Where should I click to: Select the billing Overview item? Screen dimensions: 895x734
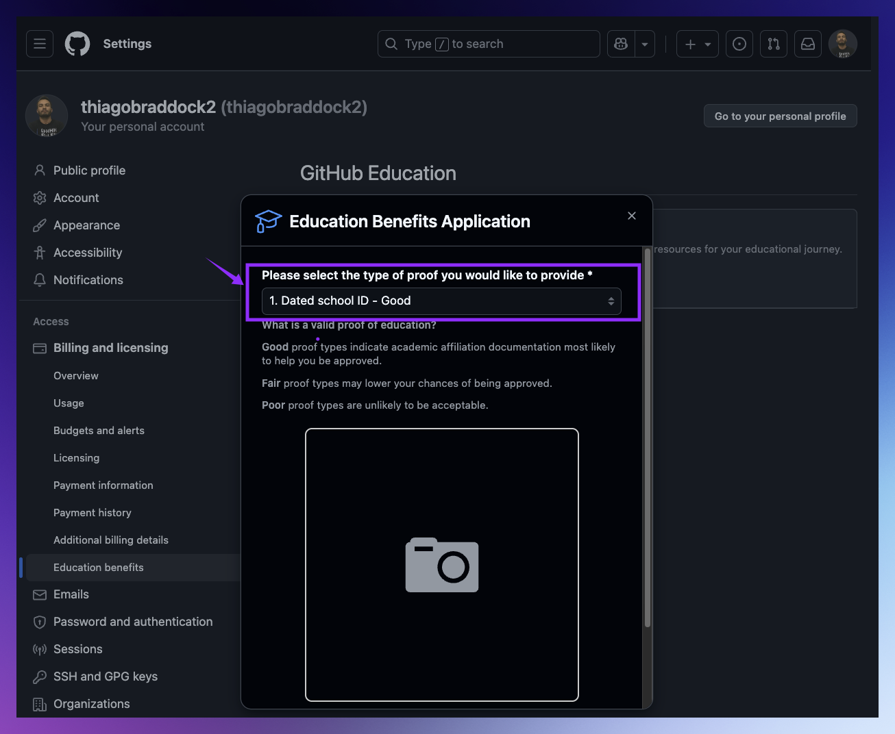point(76,376)
